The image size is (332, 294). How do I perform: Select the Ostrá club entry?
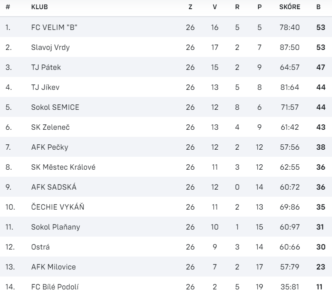click(x=40, y=247)
